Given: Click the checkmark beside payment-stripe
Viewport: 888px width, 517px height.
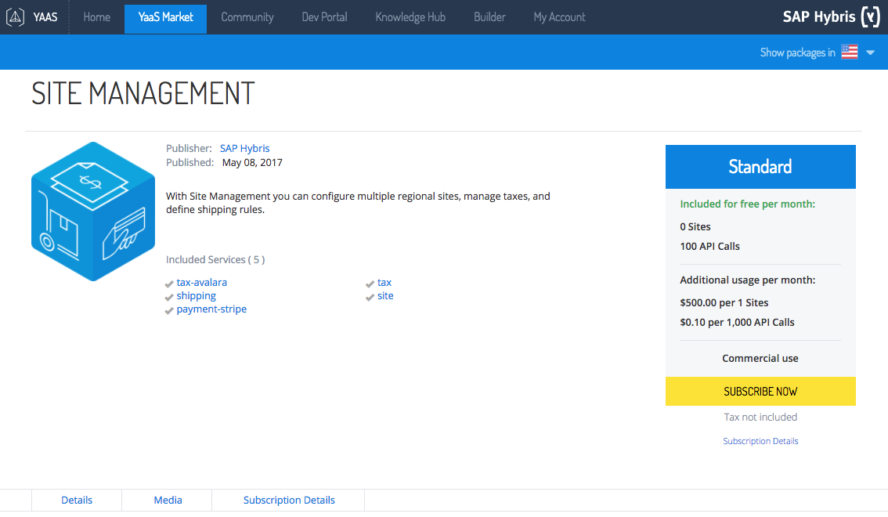Looking at the screenshot, I should coord(169,310).
